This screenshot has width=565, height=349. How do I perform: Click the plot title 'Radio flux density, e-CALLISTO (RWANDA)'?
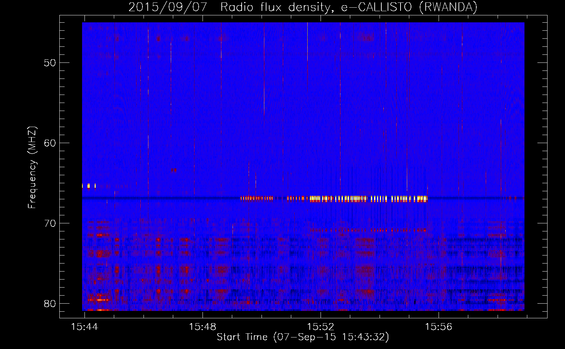tap(349, 7)
